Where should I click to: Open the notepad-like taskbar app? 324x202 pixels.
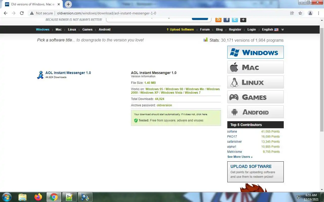coord(69,197)
